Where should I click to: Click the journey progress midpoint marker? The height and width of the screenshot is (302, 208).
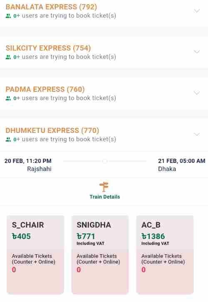(x=105, y=161)
